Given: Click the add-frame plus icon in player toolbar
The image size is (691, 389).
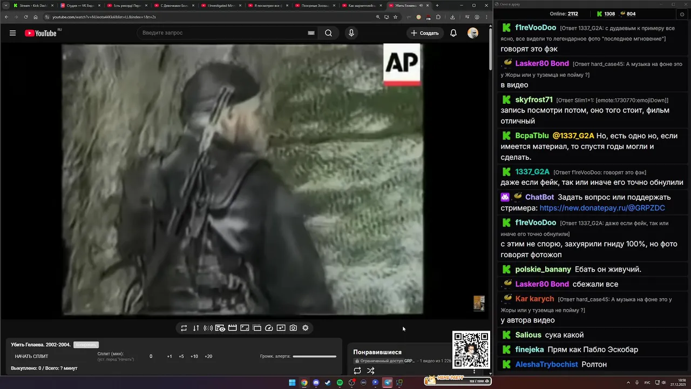Looking at the screenshot, I should [281, 328].
